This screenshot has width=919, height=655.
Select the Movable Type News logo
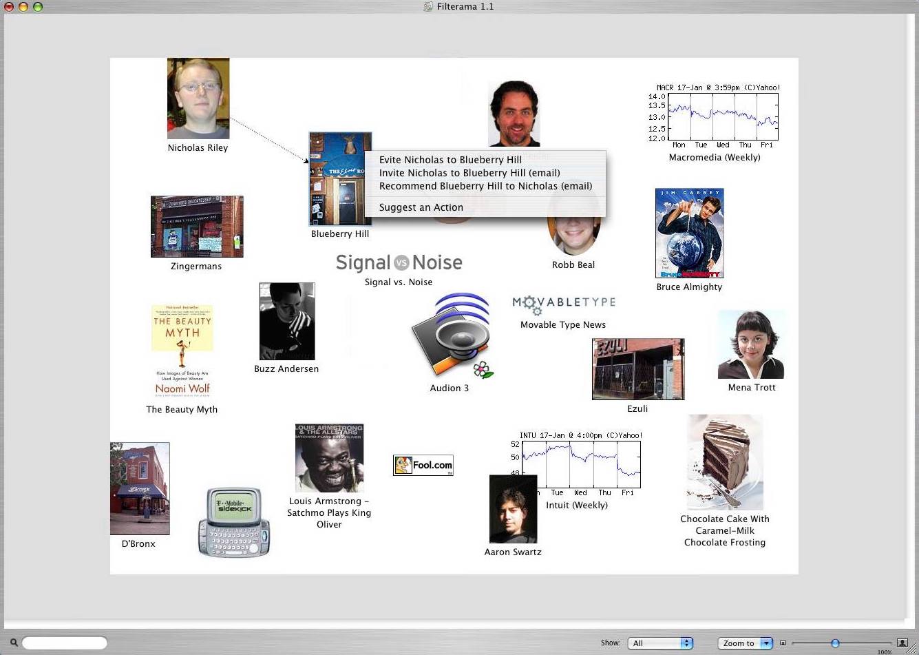coord(563,302)
